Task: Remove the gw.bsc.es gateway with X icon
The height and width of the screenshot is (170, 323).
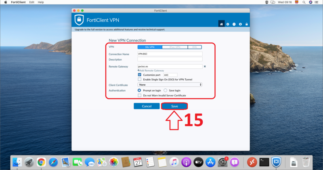Action: [x=205, y=66]
